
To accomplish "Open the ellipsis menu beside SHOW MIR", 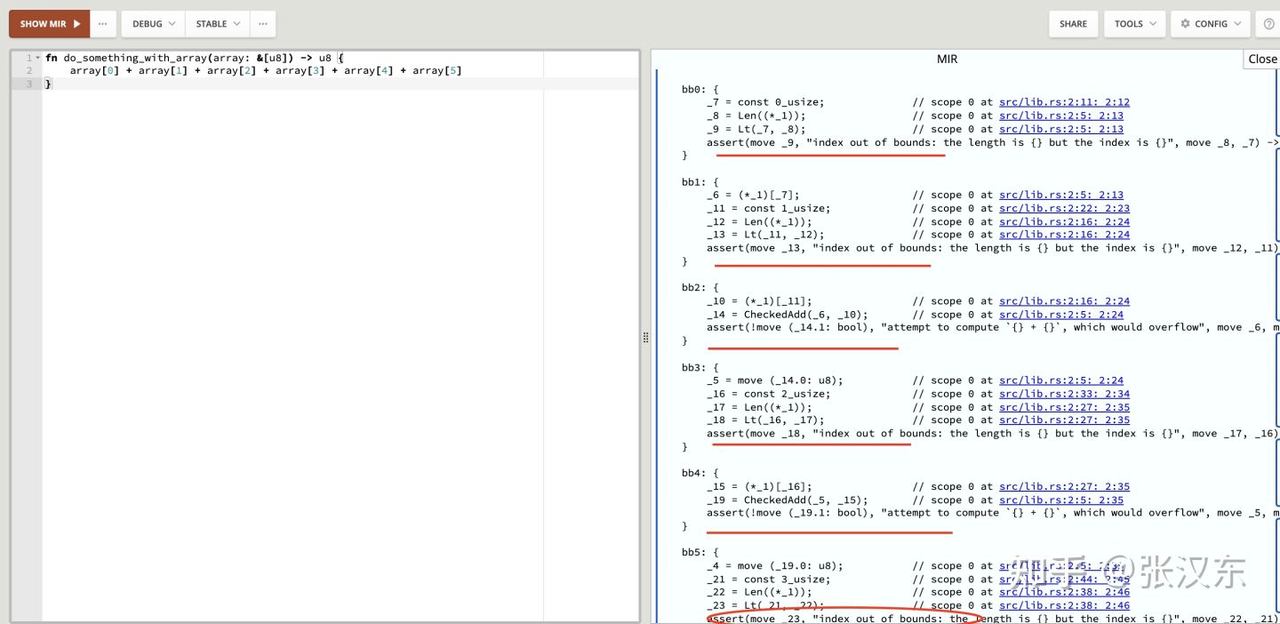I will coord(103,24).
